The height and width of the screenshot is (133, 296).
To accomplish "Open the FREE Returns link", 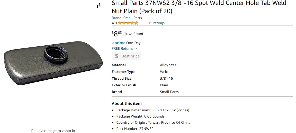I will pos(122,48).
